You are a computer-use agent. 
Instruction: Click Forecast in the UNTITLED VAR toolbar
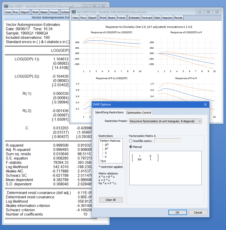pos(147,18)
